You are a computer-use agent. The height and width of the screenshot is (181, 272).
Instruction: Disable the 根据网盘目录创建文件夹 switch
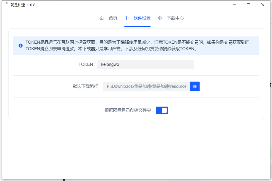click(162, 110)
